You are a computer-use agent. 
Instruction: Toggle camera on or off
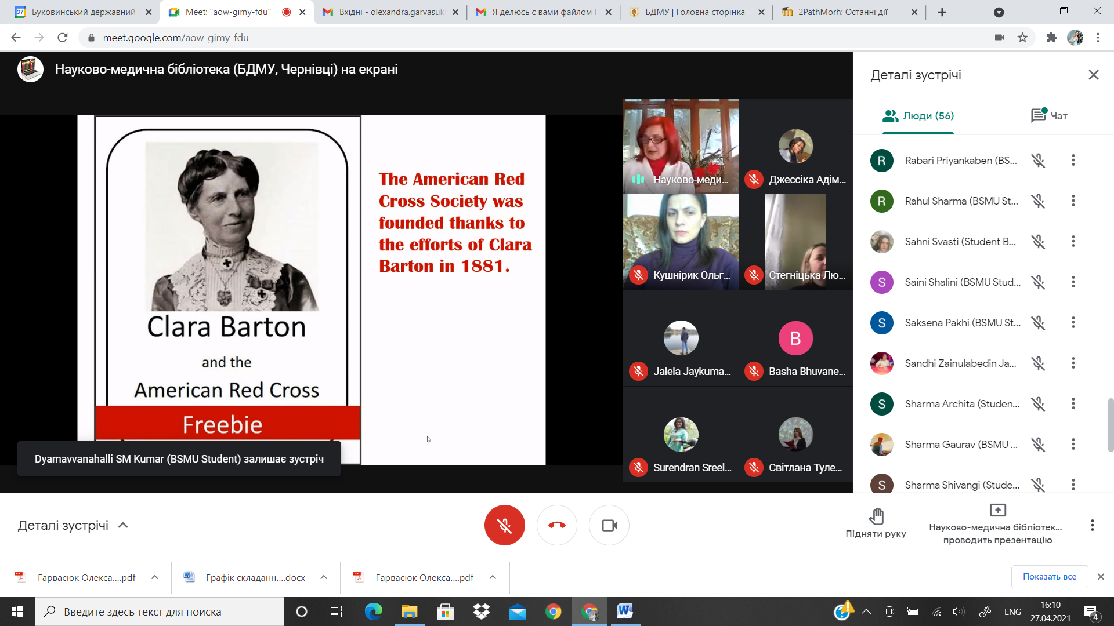point(609,525)
